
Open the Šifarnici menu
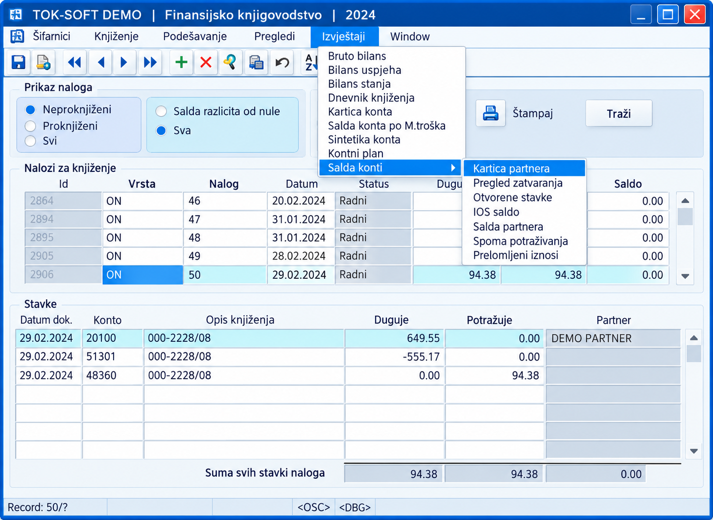tap(51, 36)
